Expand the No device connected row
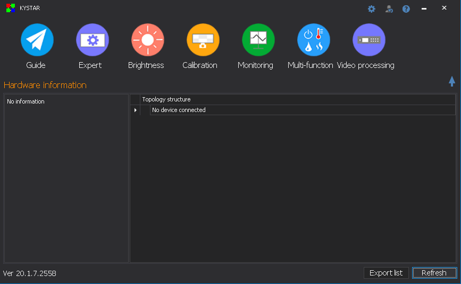The width and height of the screenshot is (461, 284). (136, 110)
